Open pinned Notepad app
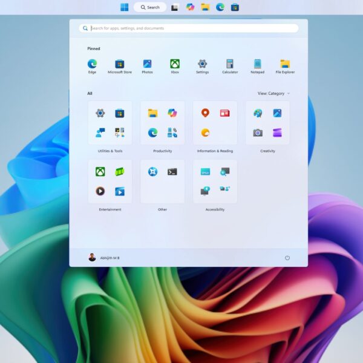The height and width of the screenshot is (363, 363). 258,66
